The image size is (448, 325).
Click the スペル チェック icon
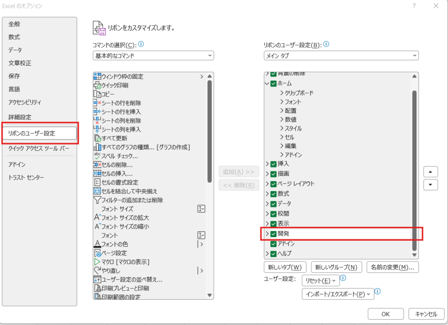click(97, 156)
